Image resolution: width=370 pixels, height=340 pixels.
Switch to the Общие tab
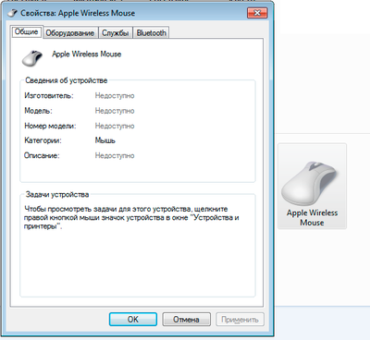coord(27,31)
